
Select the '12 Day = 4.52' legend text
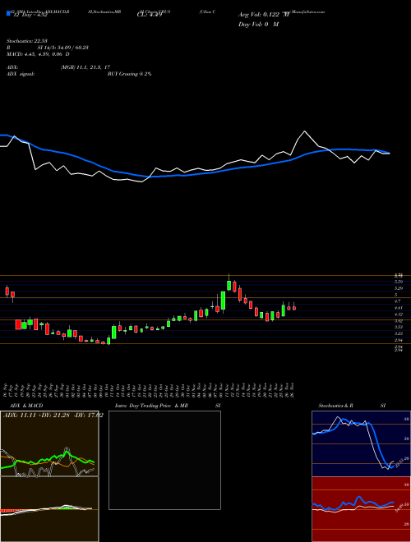coord(29,15)
